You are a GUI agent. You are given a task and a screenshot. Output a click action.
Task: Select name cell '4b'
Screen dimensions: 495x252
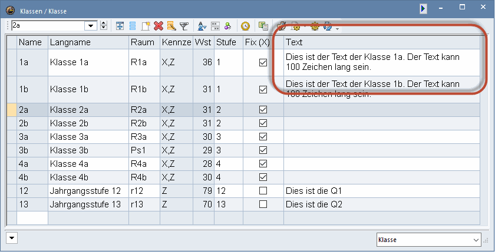pyautogui.click(x=32, y=177)
